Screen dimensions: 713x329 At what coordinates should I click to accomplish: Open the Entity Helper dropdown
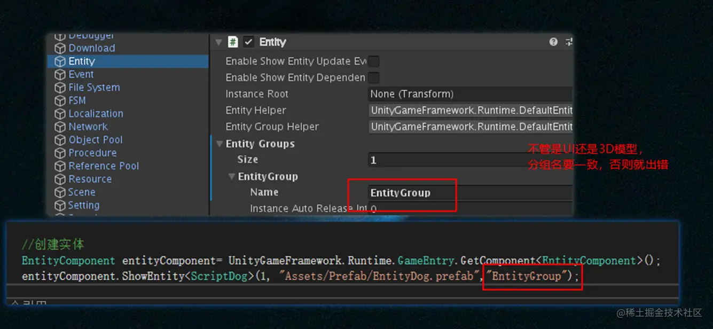(471, 111)
